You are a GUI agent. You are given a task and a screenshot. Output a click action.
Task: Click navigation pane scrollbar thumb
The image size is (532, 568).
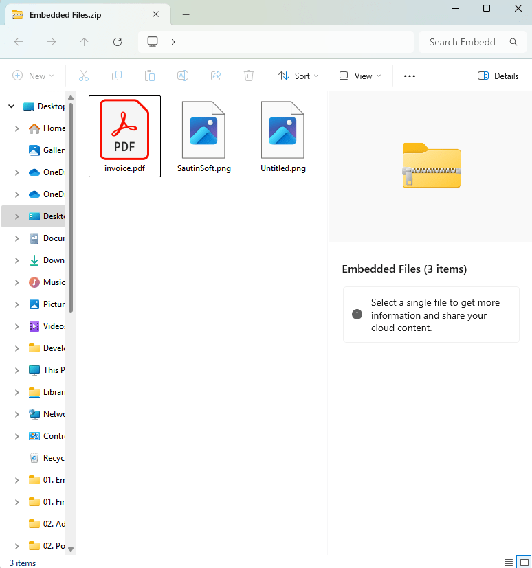(71, 207)
